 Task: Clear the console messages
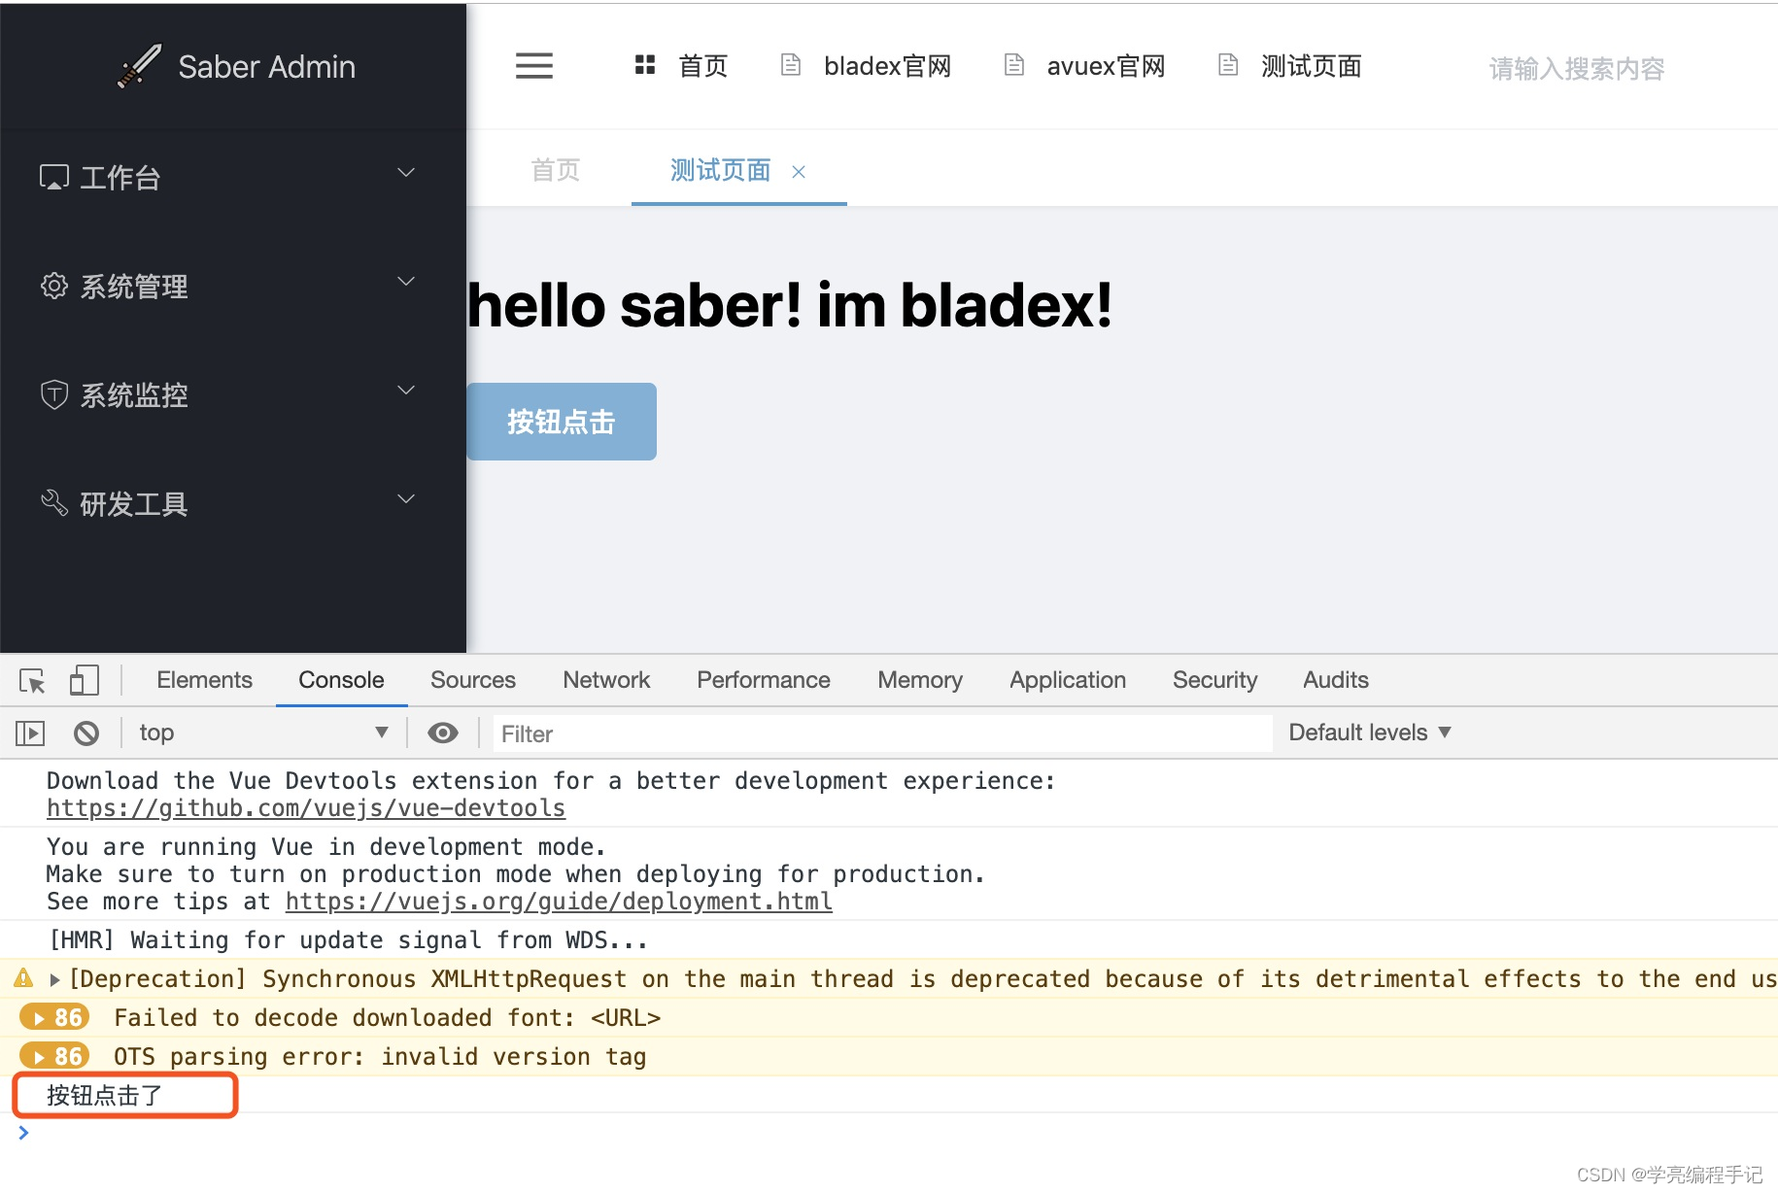[x=86, y=733]
